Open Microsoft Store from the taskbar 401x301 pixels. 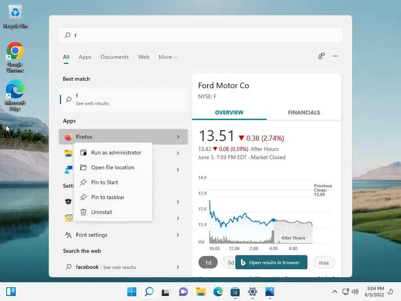tap(235, 292)
